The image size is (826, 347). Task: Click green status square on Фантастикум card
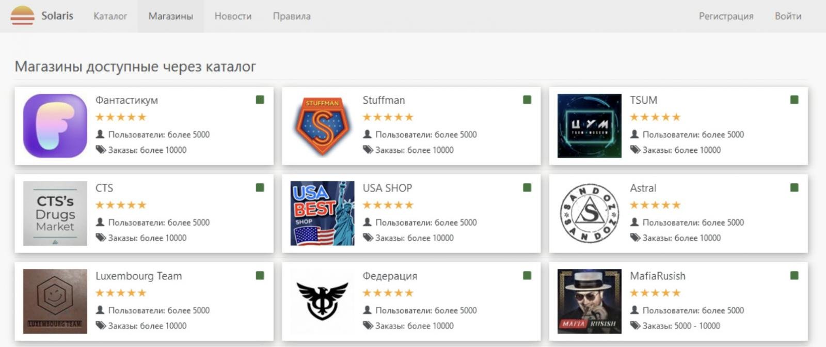[260, 100]
